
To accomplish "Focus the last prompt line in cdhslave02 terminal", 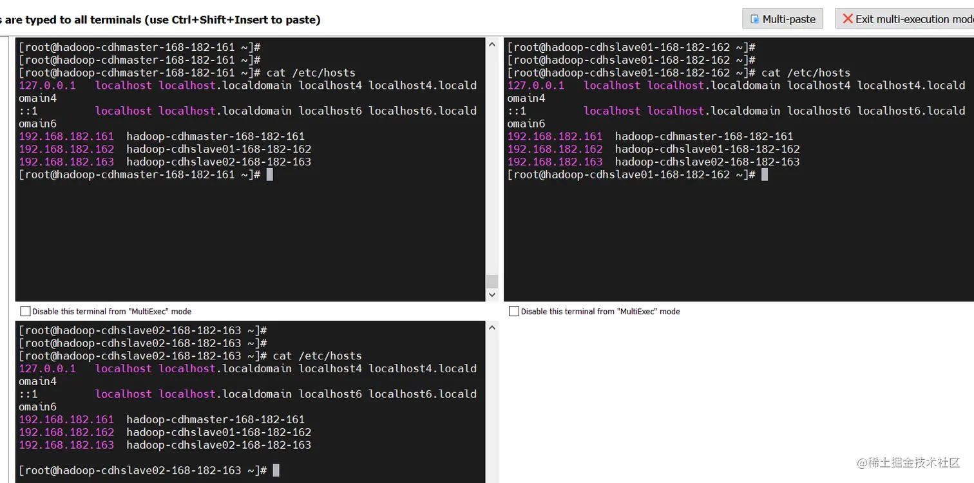I will (149, 470).
